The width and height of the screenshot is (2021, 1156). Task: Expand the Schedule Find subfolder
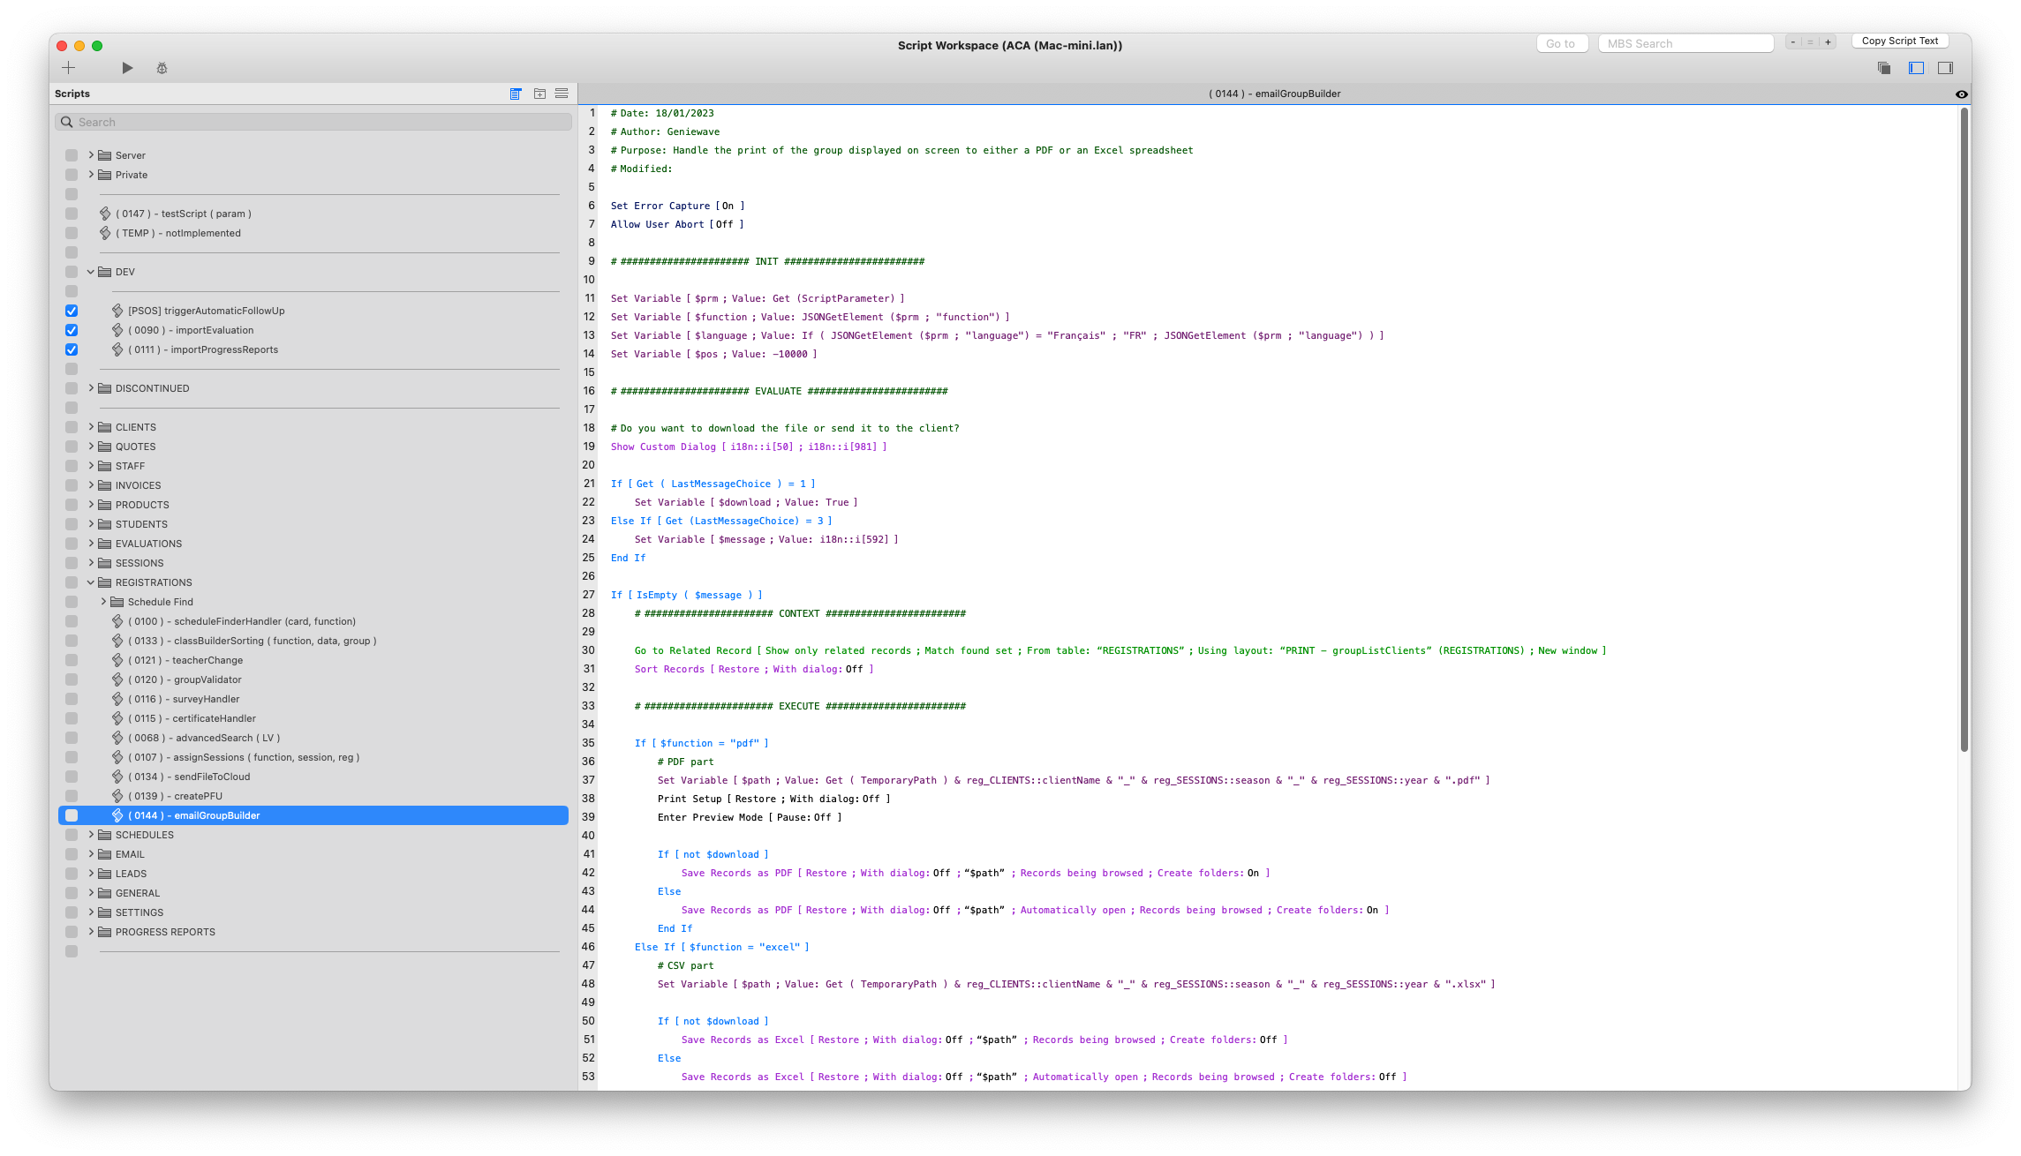[103, 602]
